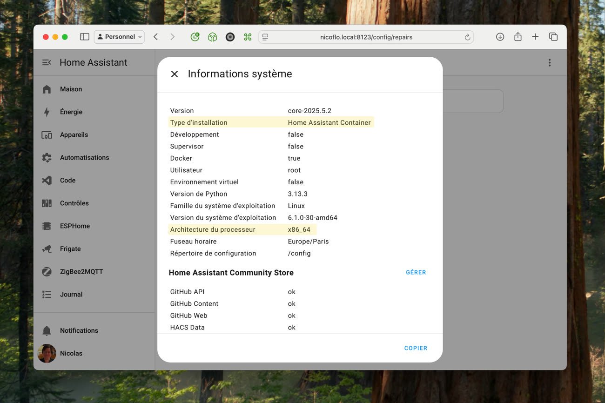
Task: Show Safari sidebar
Action: 84,37
